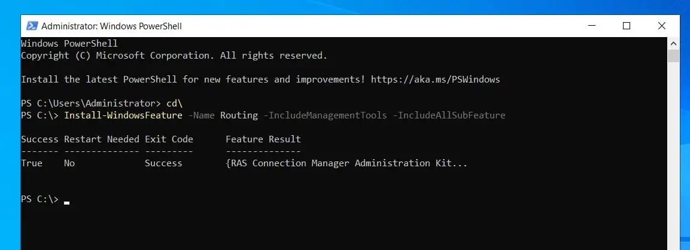Maximize the PowerShell window

click(627, 26)
